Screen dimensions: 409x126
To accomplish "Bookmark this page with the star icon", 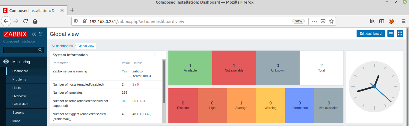I will (x=331, y=21).
